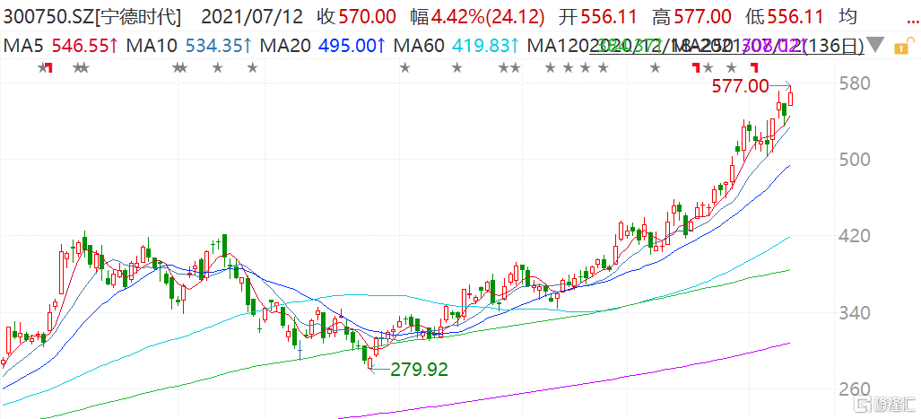Select the MA5 546.55 indicator label
The height and width of the screenshot is (419, 921).
coord(62,45)
